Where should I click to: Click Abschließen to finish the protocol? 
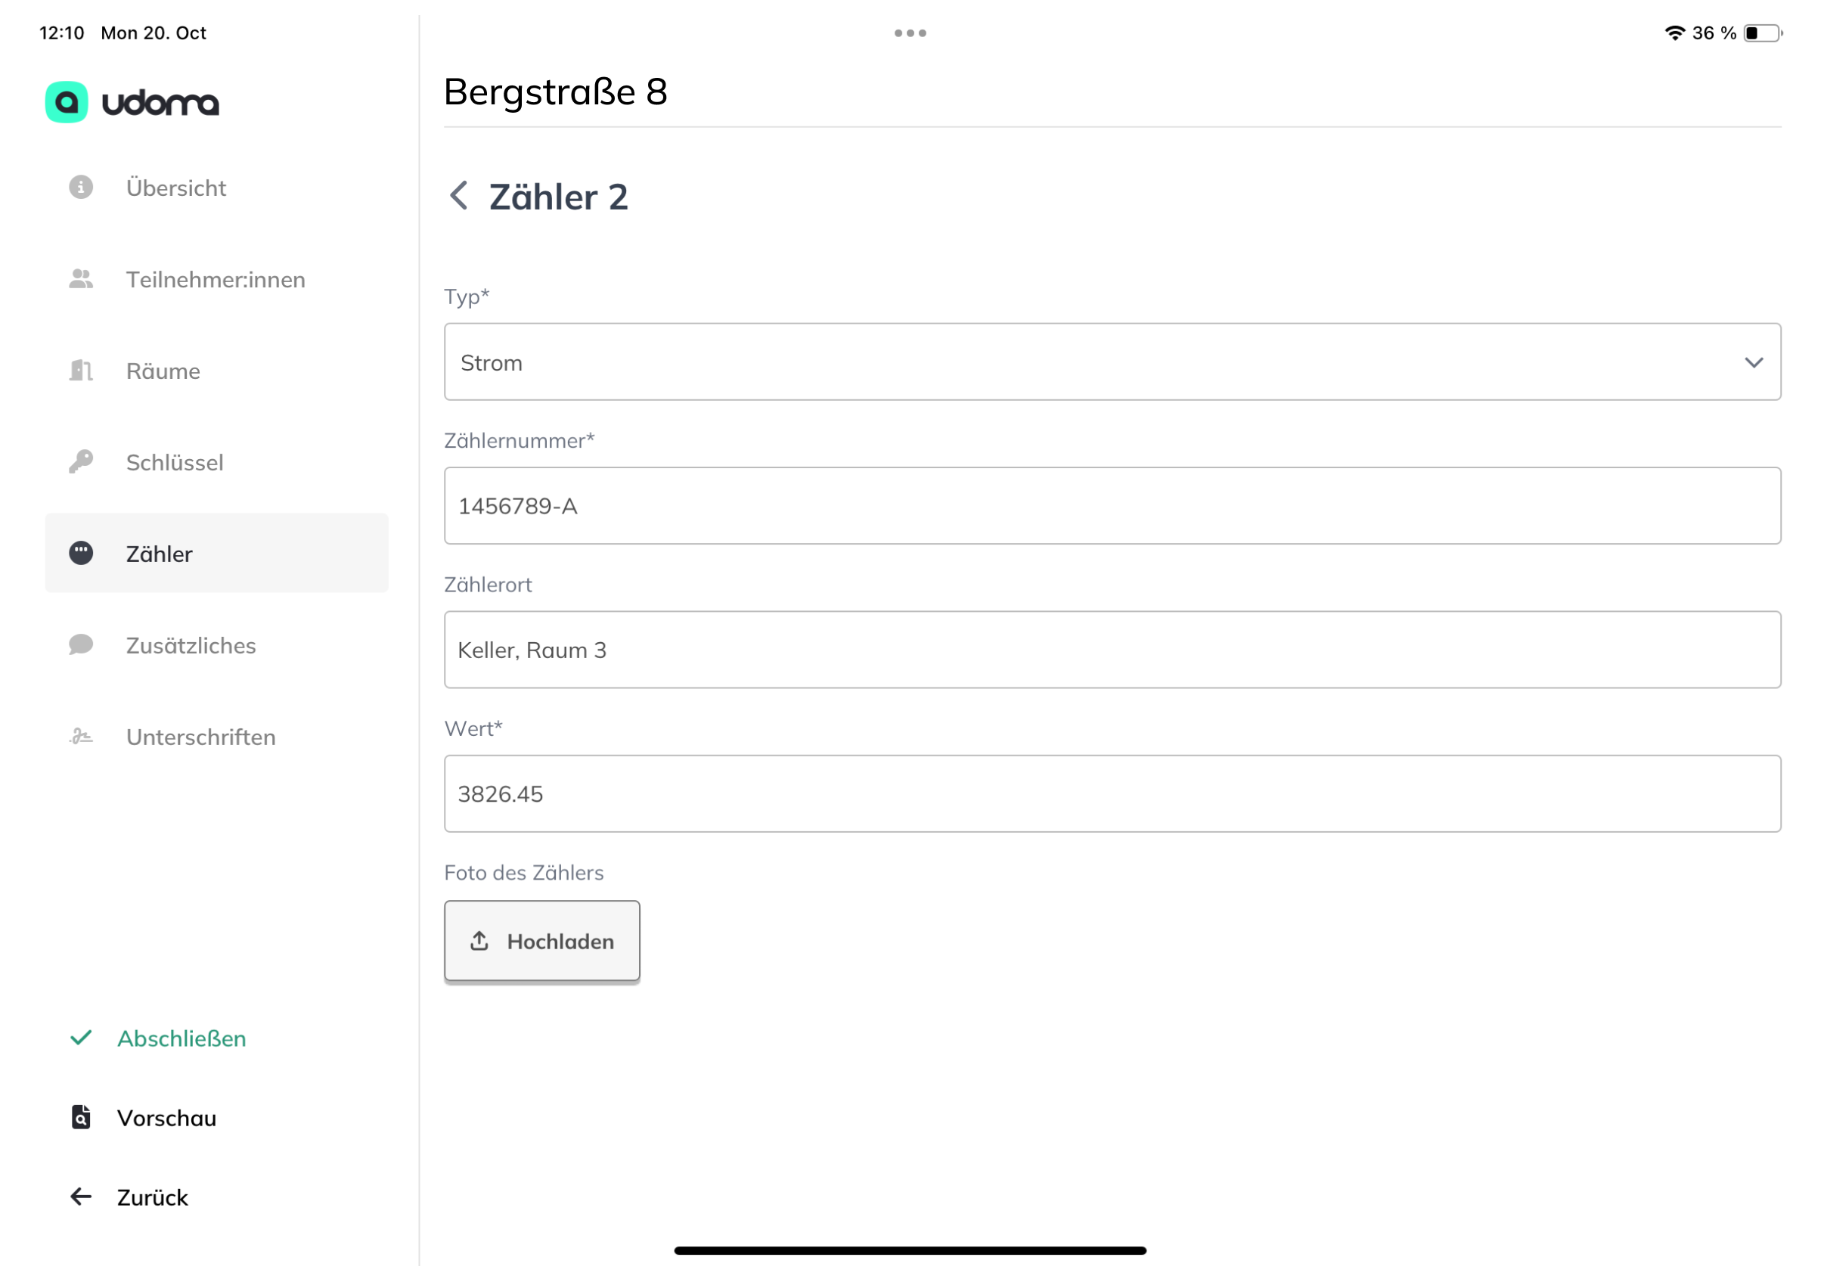coord(181,1038)
